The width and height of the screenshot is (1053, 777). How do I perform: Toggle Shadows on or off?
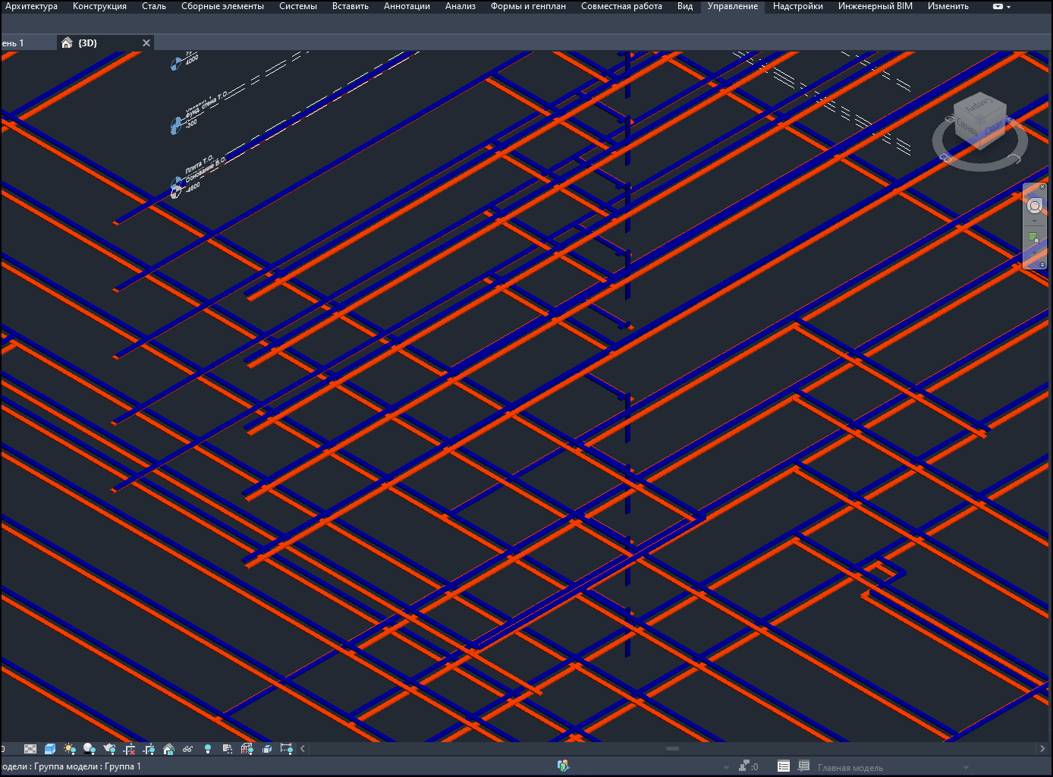90,749
